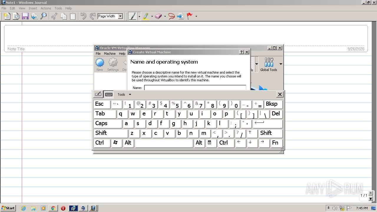Expand the Flag options arrow
The image size is (377, 212).
point(196,16)
